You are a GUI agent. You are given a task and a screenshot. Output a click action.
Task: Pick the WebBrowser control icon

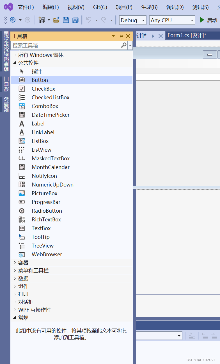22,254
